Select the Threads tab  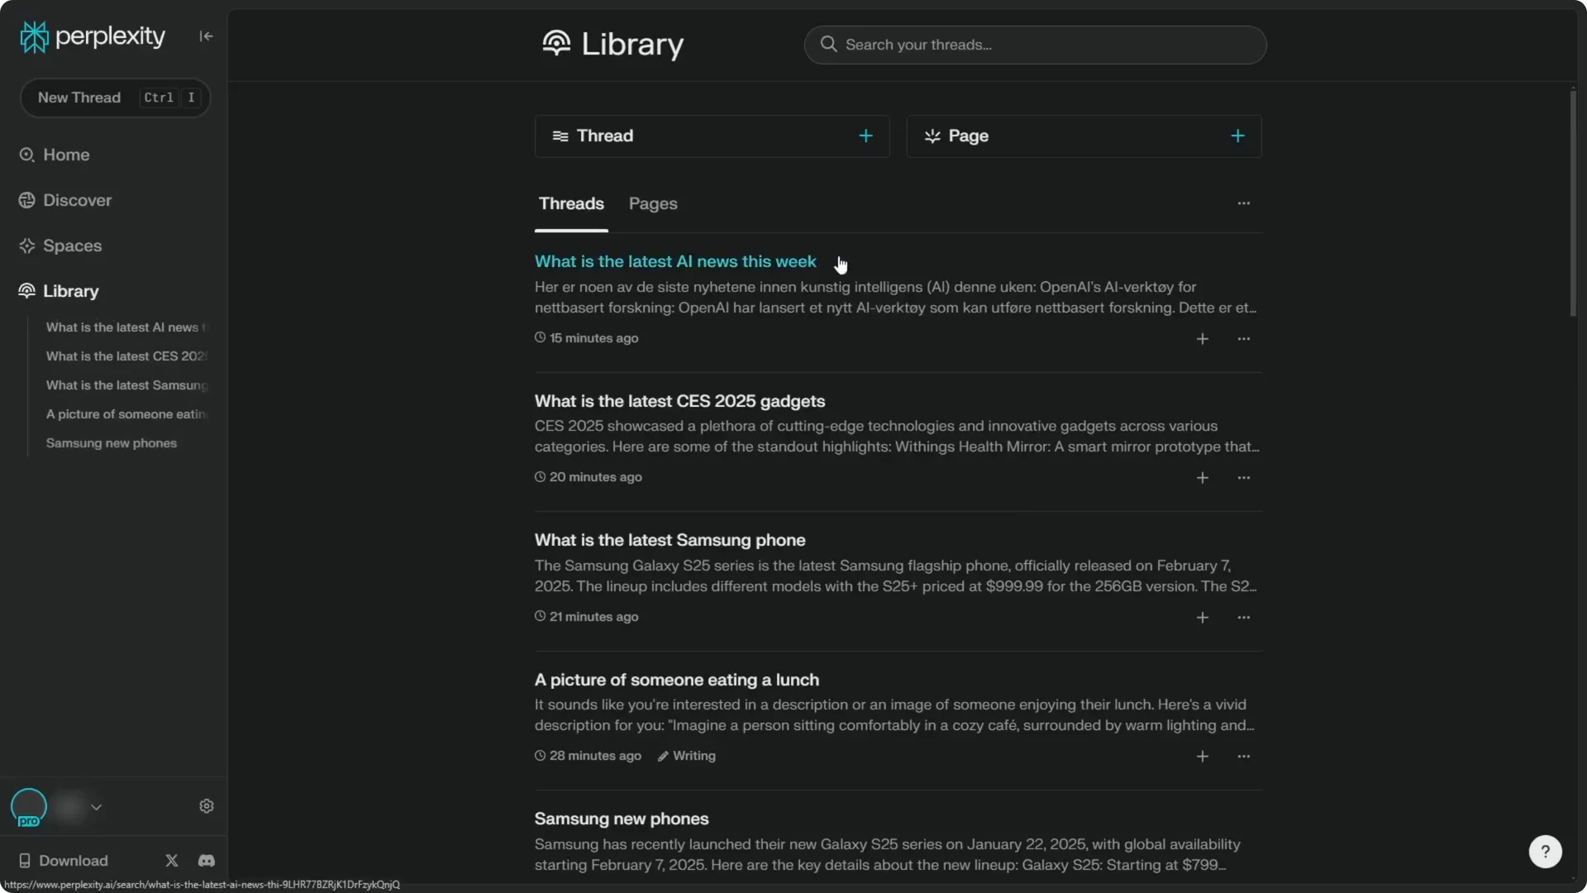click(571, 203)
